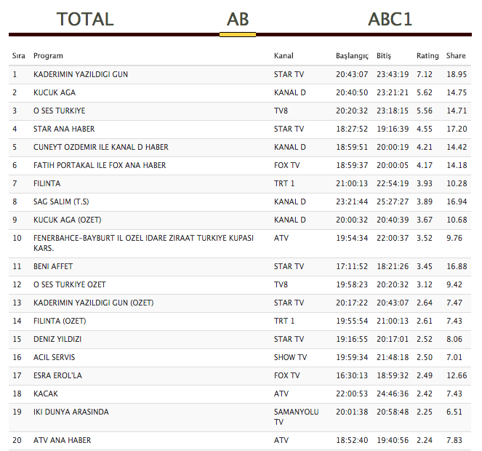
Task: Click start time 23:21:44
Action: point(352,201)
